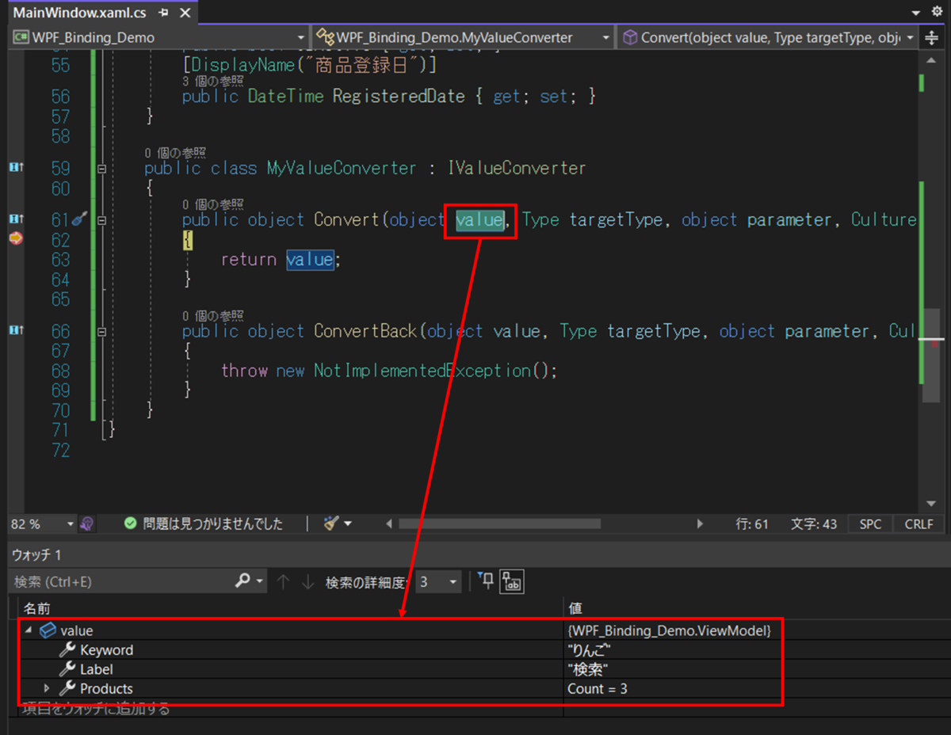Open the Convert member dropdown
Image resolution: width=951 pixels, height=735 pixels.
click(x=768, y=37)
